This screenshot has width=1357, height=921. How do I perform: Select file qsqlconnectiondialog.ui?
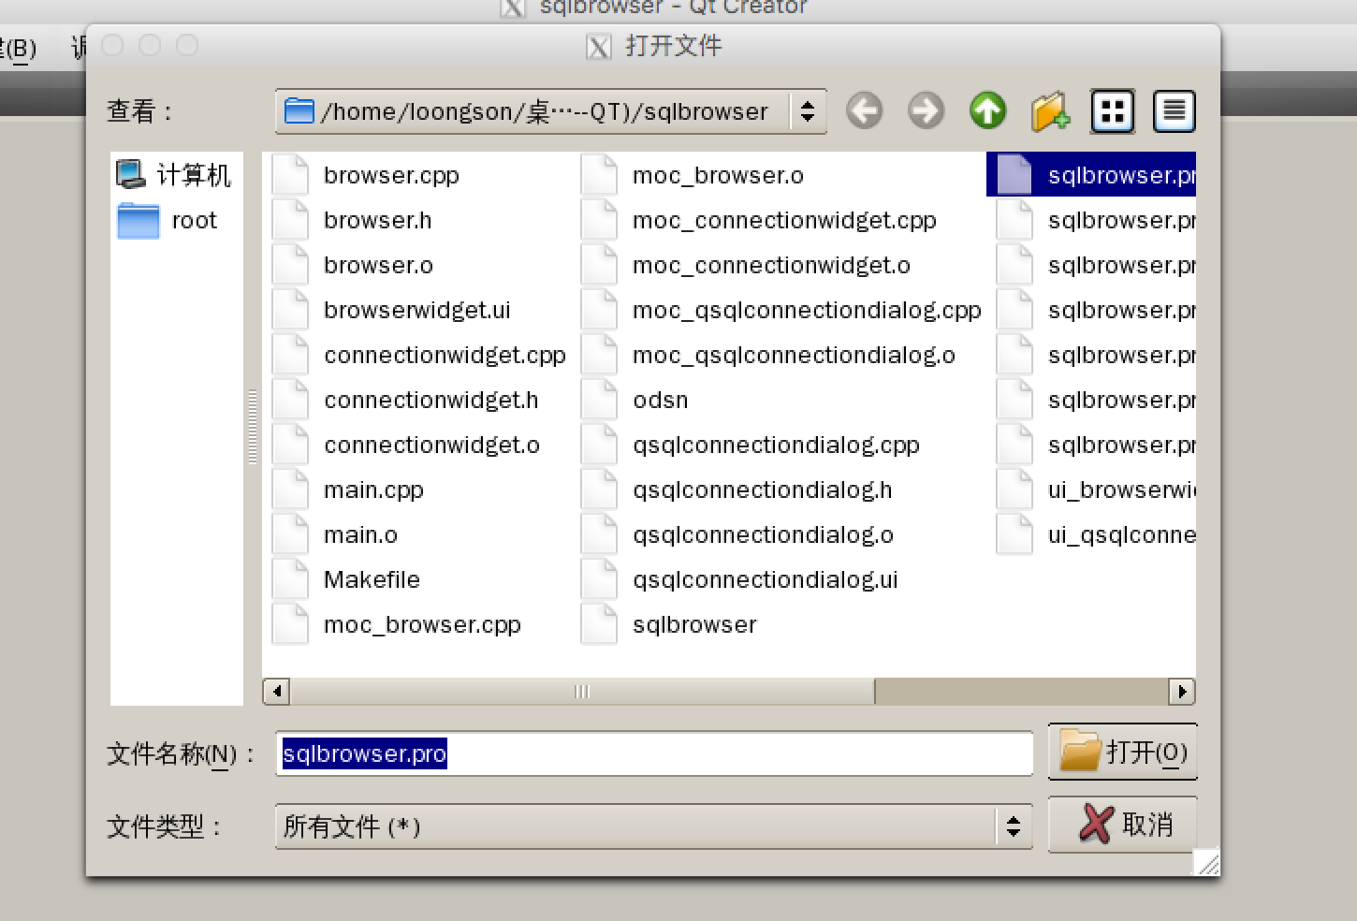click(x=765, y=579)
